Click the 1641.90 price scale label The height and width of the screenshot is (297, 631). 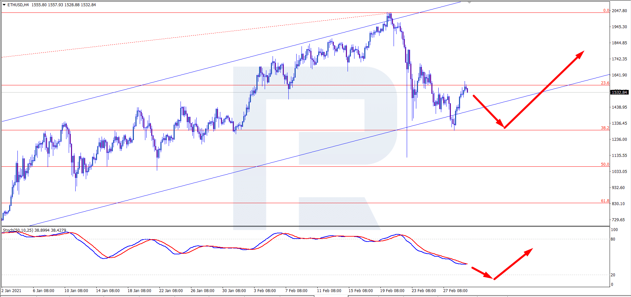(x=619, y=75)
